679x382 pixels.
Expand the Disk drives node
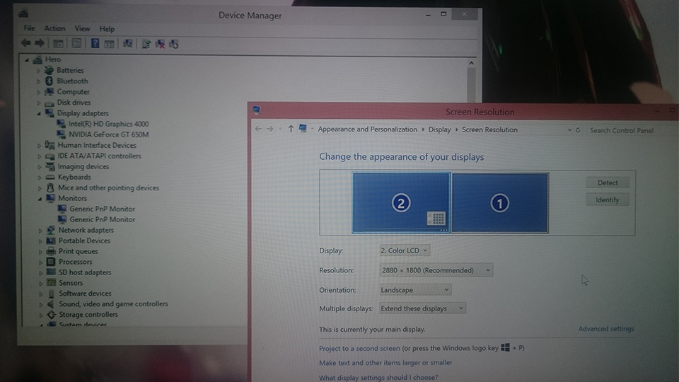[x=38, y=103]
